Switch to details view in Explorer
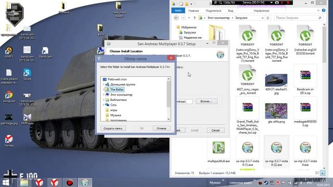The width and height of the screenshot is (333, 187). (317, 173)
